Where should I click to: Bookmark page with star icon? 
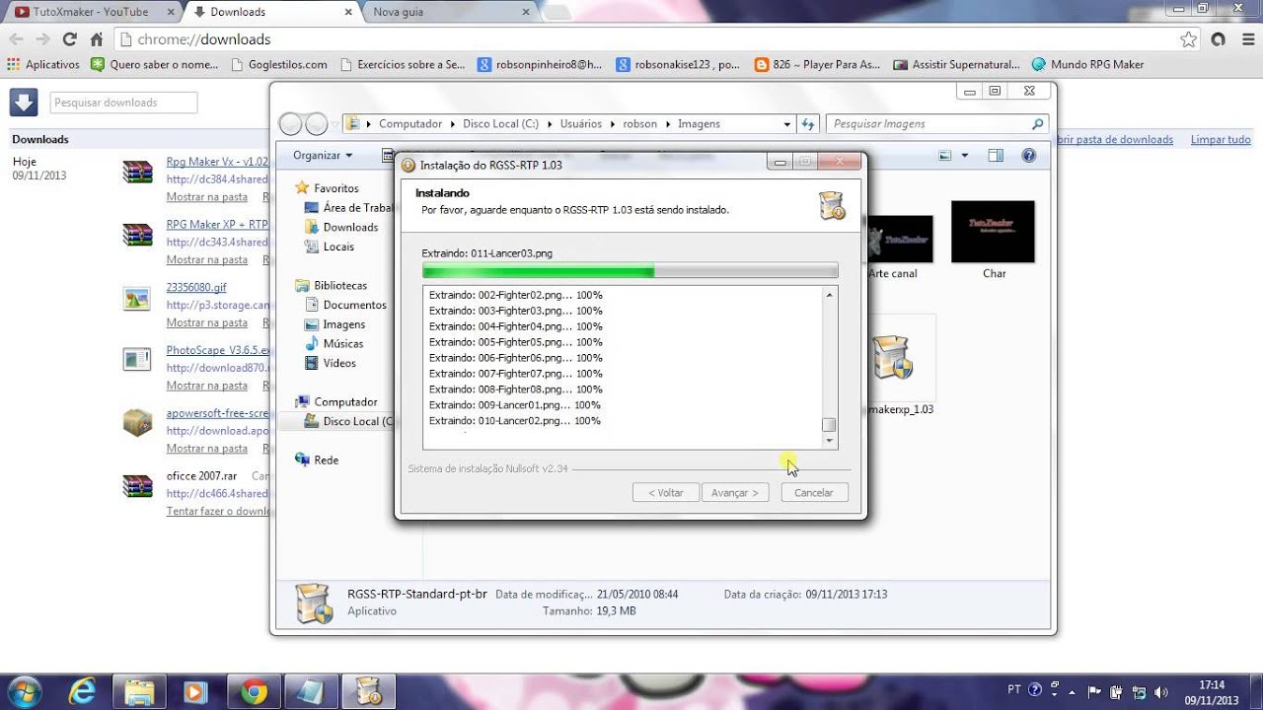tap(1189, 39)
